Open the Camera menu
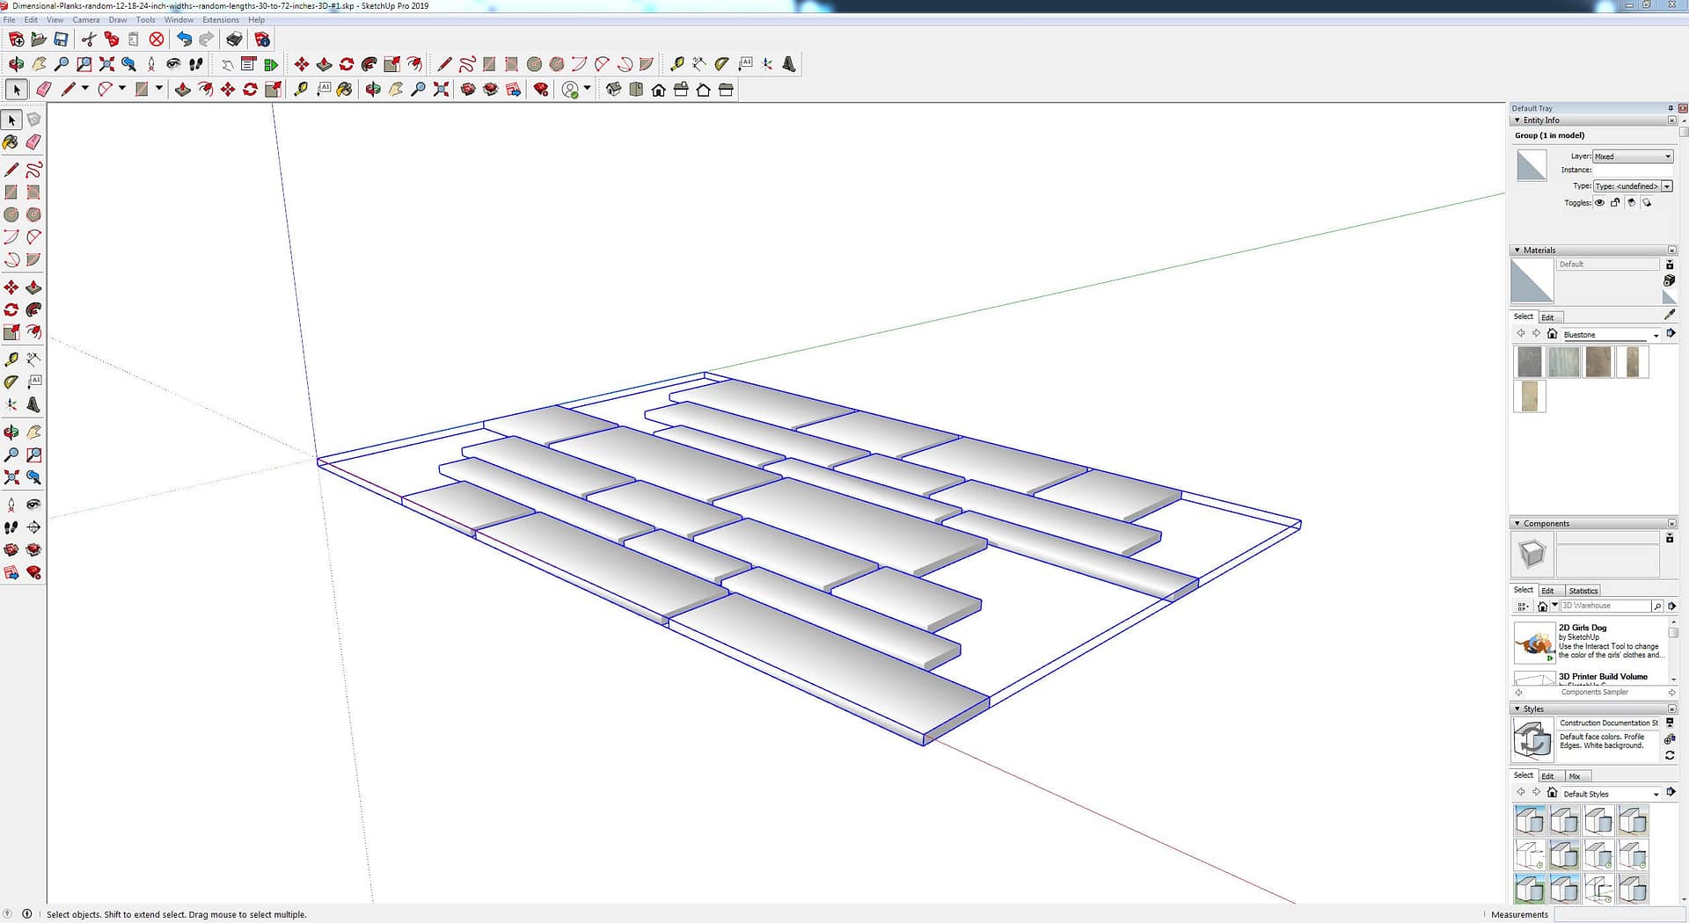This screenshot has width=1689, height=923. pos(85,19)
